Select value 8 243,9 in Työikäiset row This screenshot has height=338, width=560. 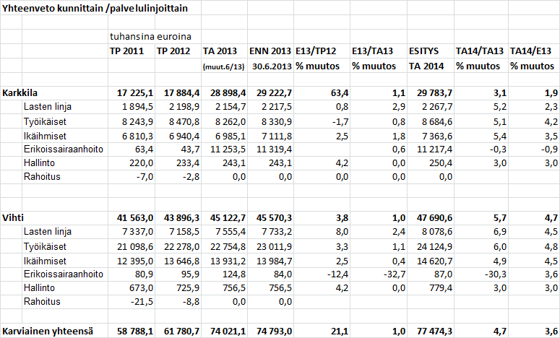tap(137, 122)
